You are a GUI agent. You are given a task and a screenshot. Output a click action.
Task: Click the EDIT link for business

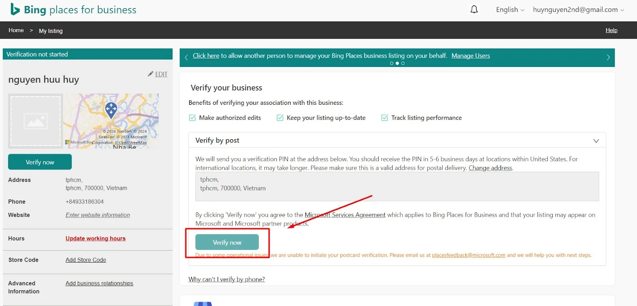[x=161, y=74]
